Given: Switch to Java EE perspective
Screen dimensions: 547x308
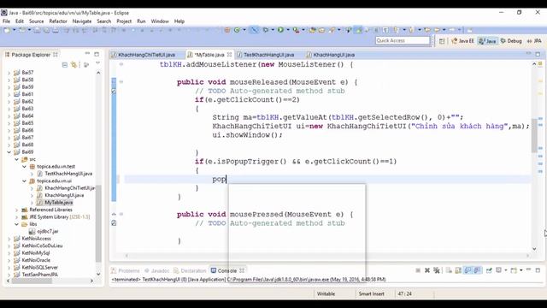Looking at the screenshot, I should coord(463,41).
